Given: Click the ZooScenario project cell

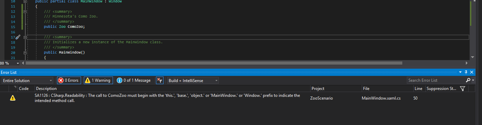Looking at the screenshot, I should [322, 98].
